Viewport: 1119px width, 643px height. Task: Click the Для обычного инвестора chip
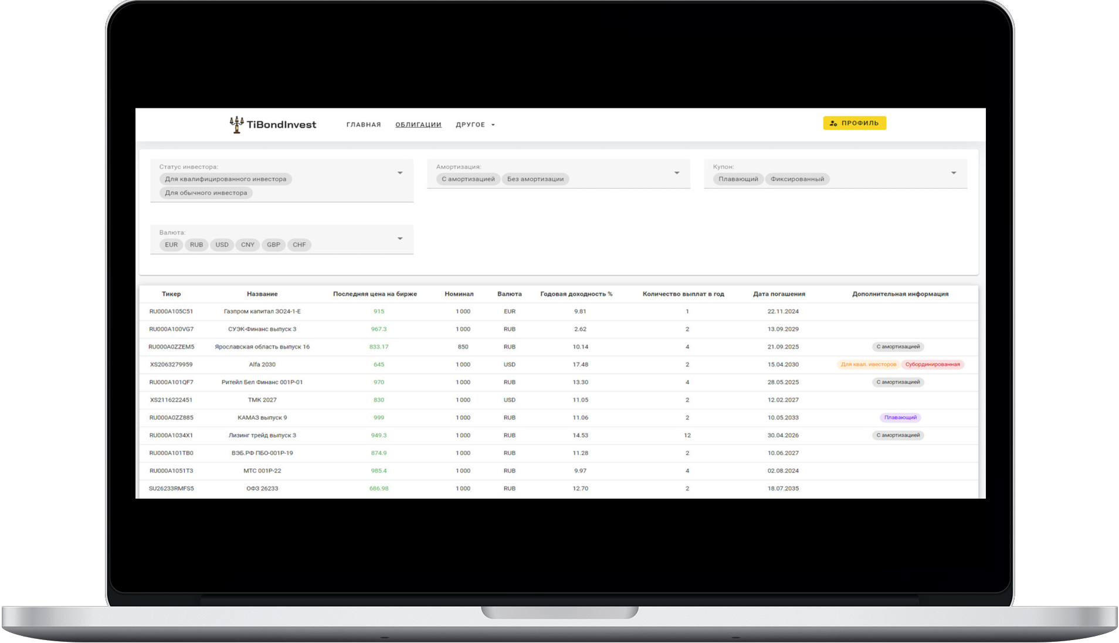coord(206,193)
